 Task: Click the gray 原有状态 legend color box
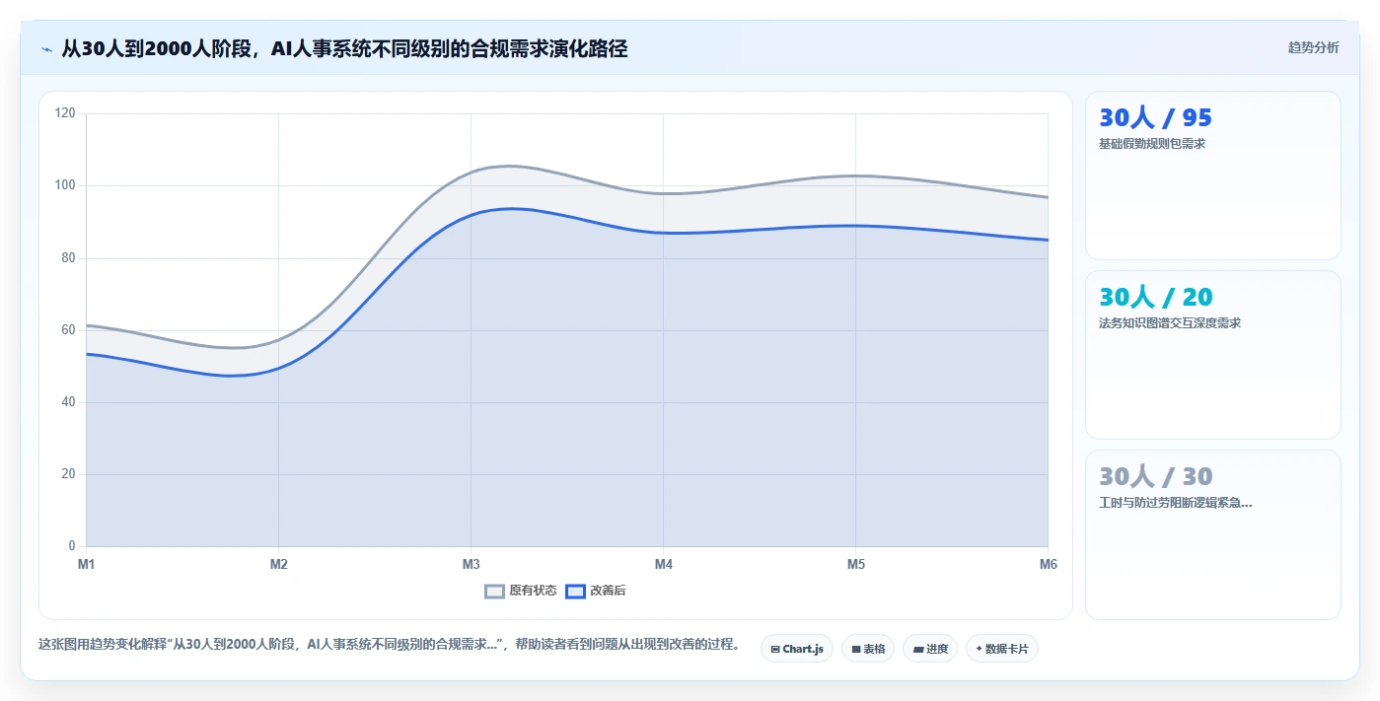pos(495,591)
